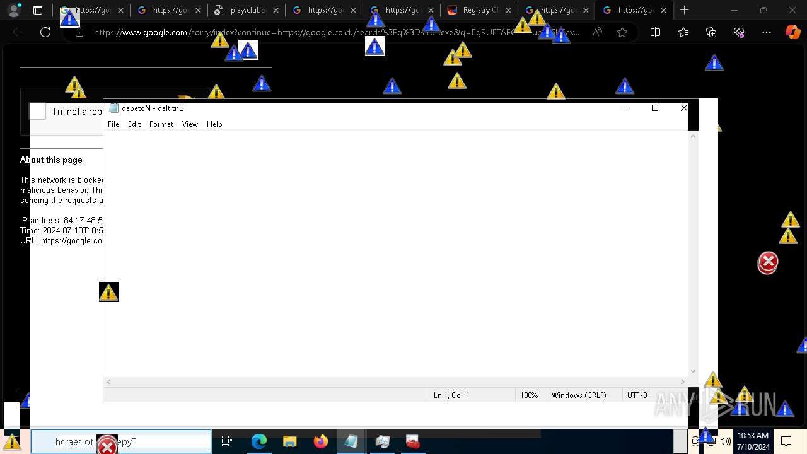Open Notepad Format menu
Image resolution: width=807 pixels, height=454 pixels.
(161, 124)
